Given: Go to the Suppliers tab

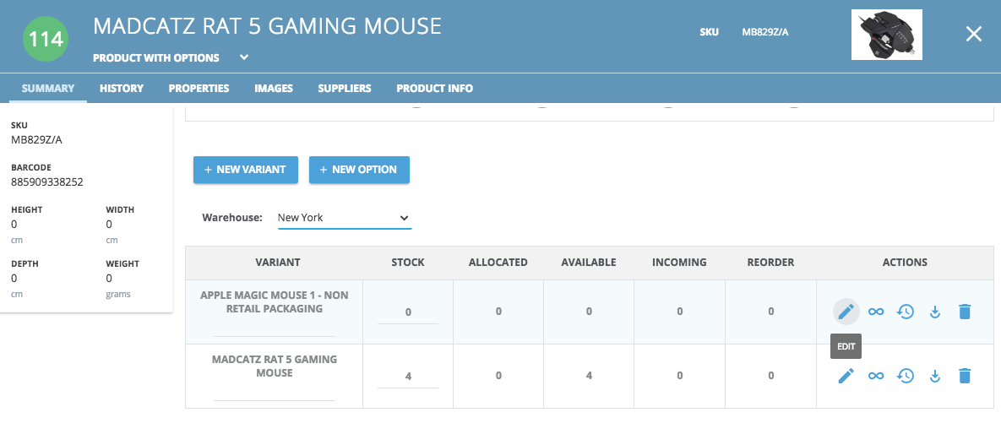Looking at the screenshot, I should coord(345,88).
